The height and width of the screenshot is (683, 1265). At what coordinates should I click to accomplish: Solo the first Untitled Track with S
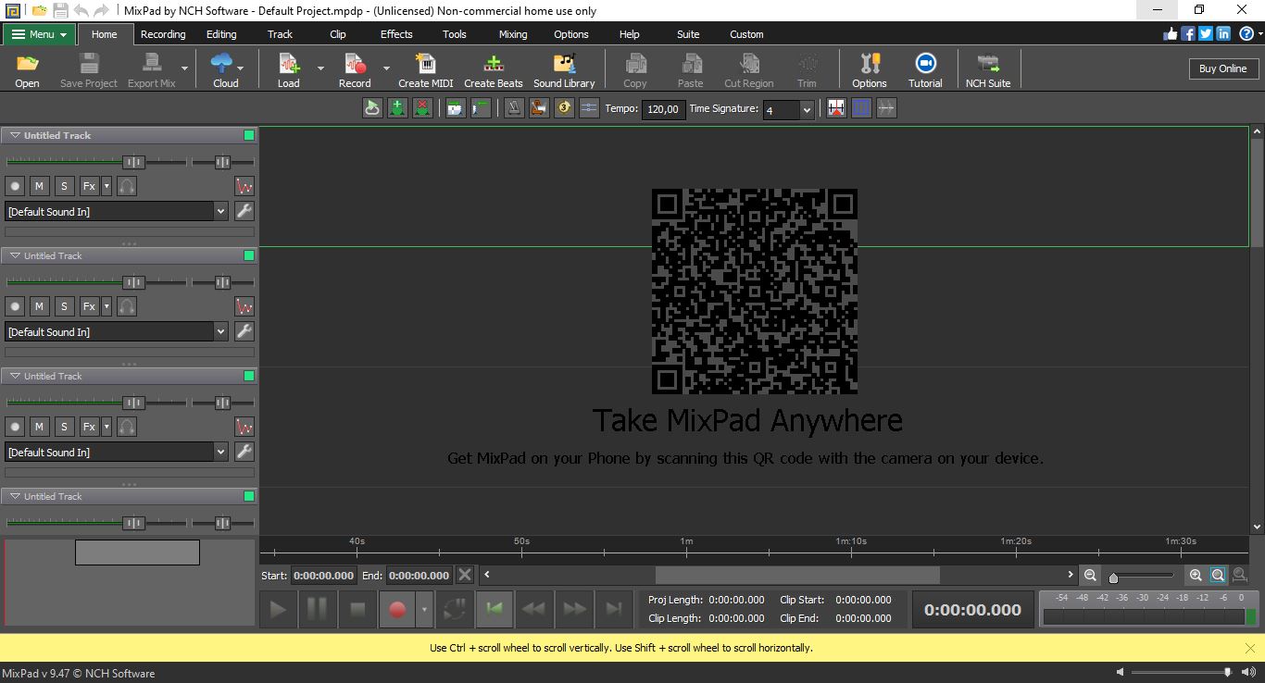tap(64, 186)
